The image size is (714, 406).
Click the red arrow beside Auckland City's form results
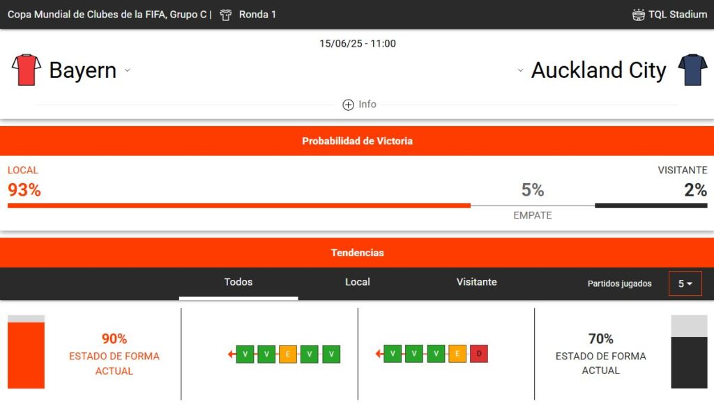click(379, 354)
